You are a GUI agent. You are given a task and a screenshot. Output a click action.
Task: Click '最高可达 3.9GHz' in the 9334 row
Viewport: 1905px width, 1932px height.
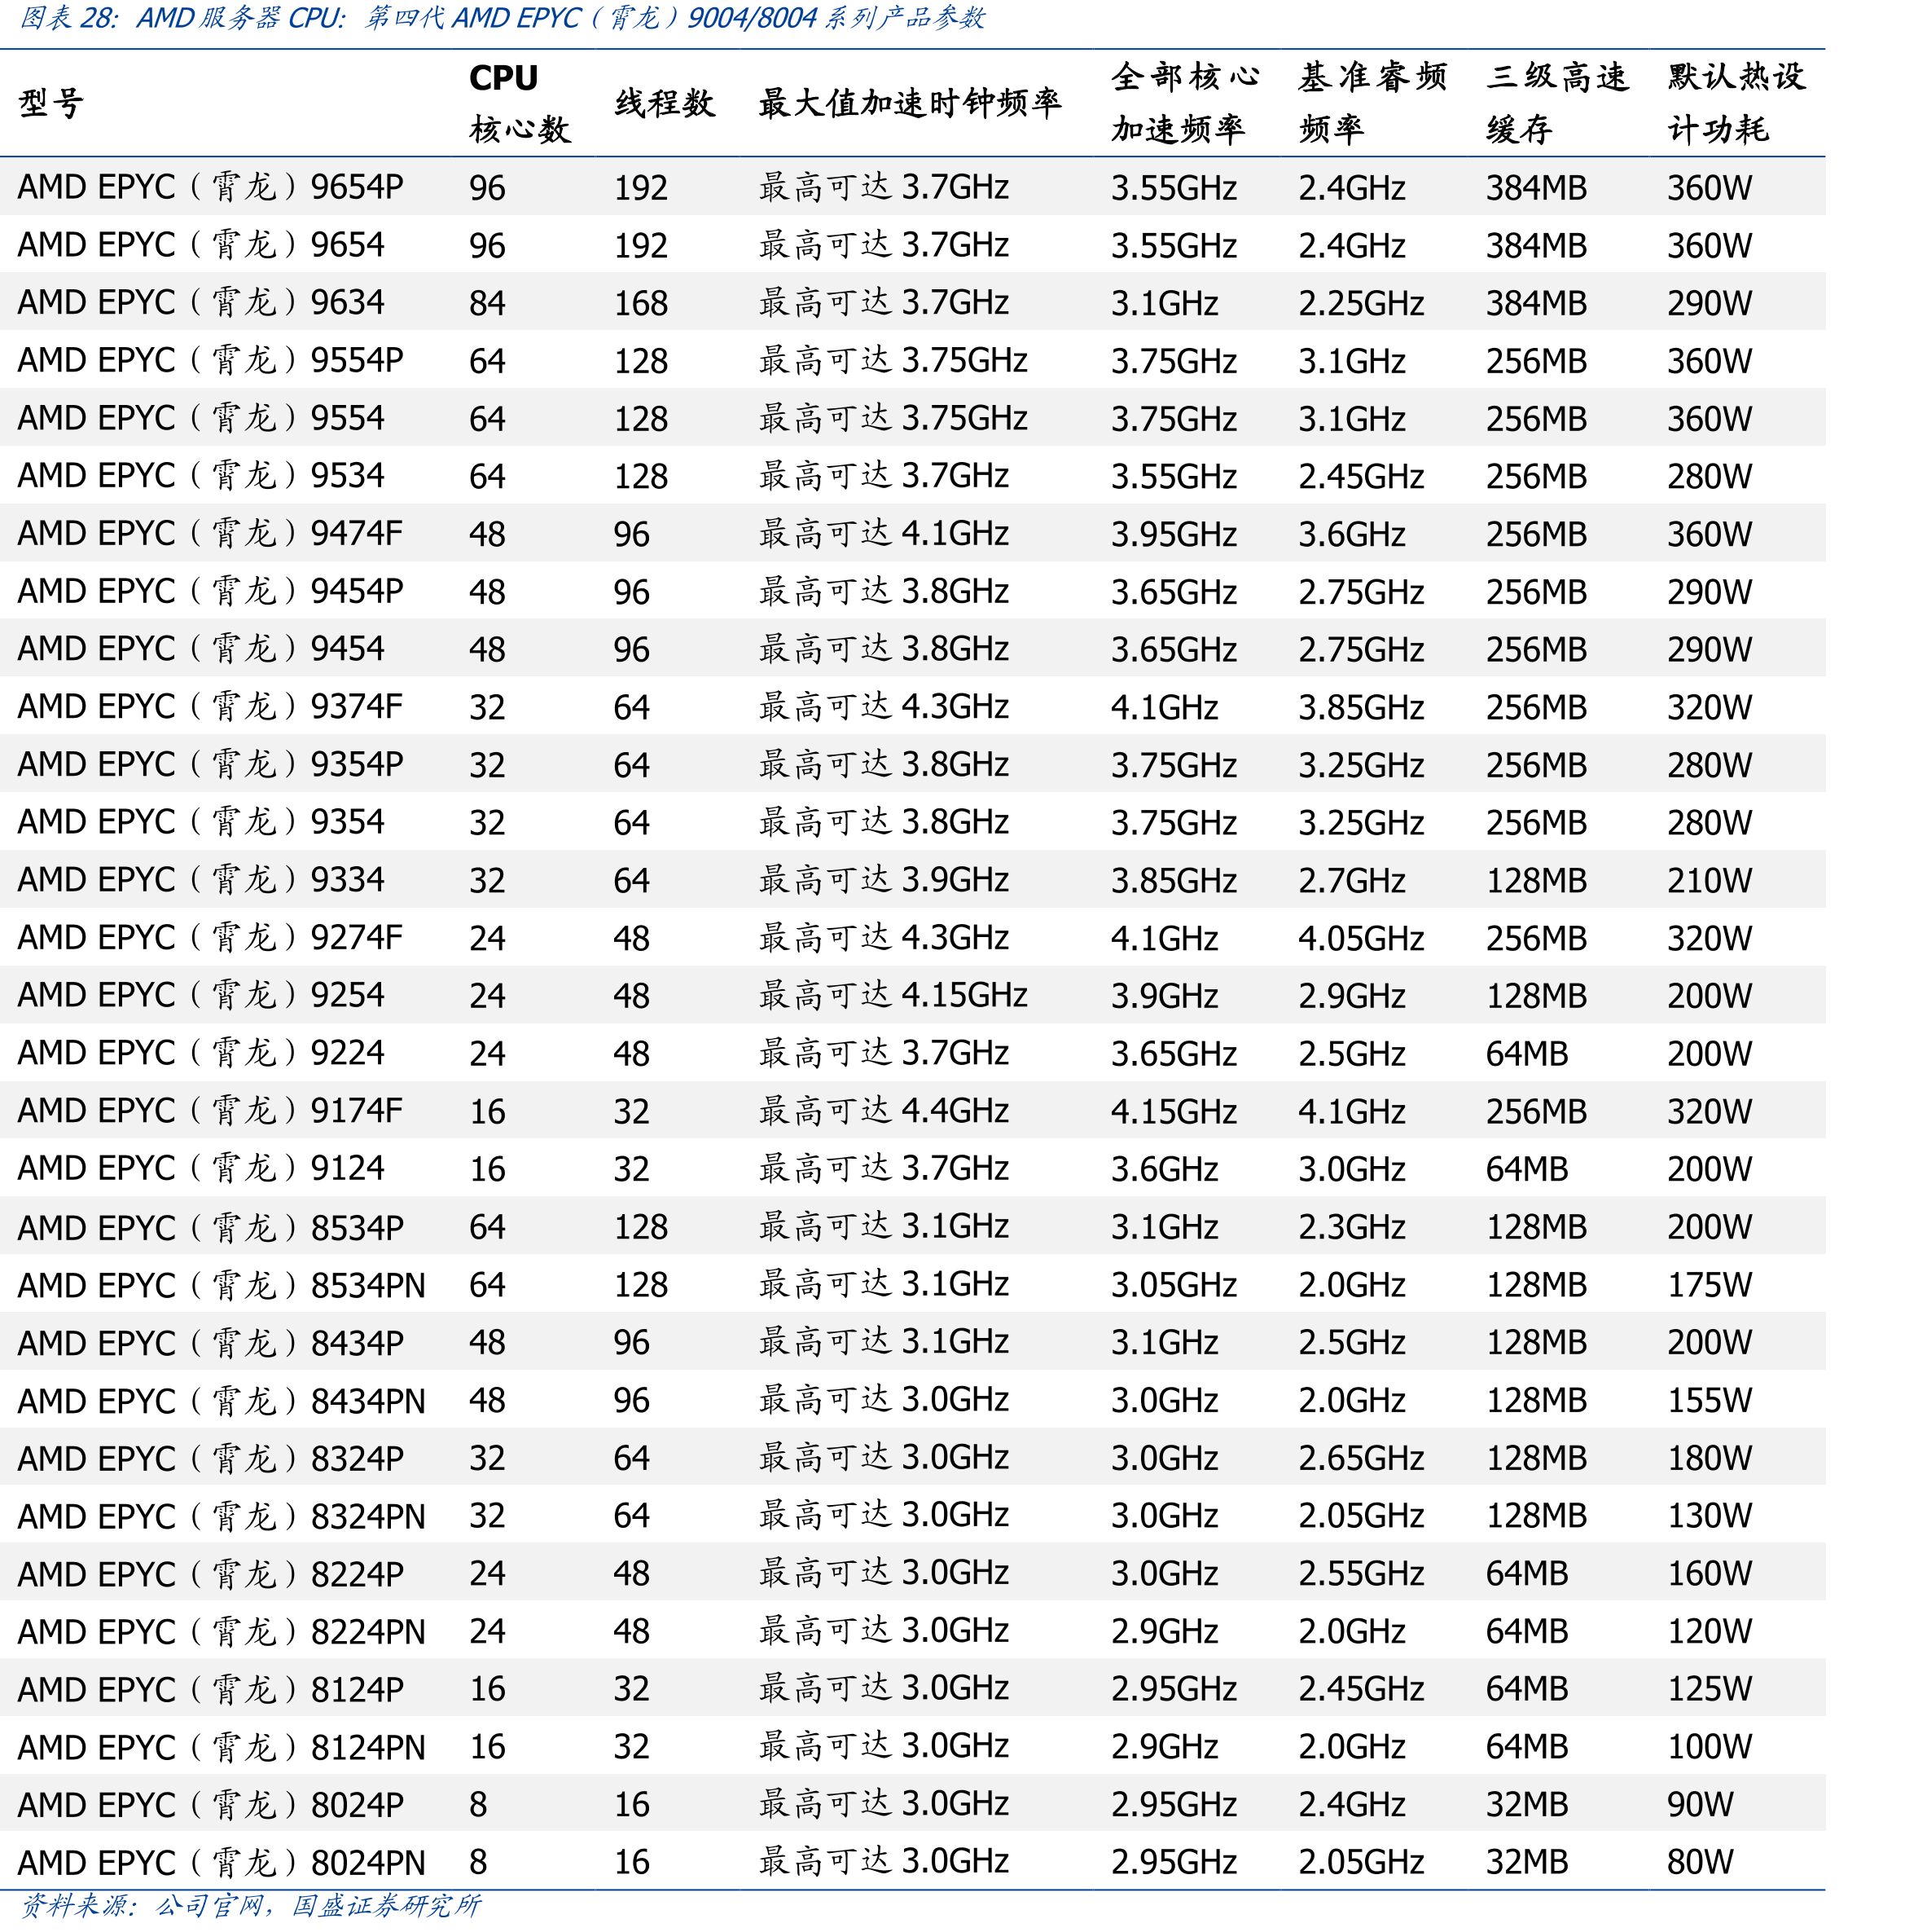coord(884,880)
